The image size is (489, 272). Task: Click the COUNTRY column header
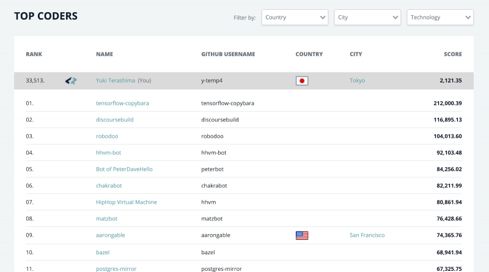pos(309,54)
